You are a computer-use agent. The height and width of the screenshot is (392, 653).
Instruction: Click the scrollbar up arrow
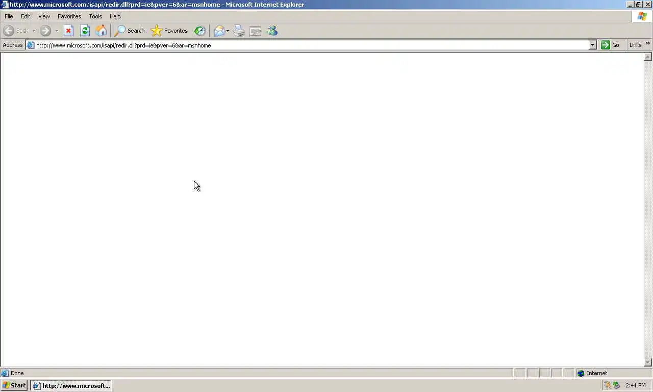pyautogui.click(x=648, y=57)
